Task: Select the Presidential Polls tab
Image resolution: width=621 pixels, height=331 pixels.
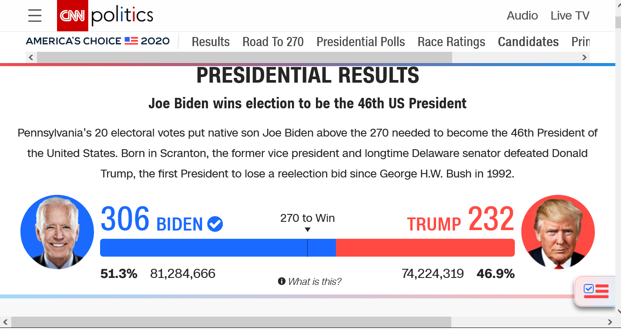Action: [361, 42]
